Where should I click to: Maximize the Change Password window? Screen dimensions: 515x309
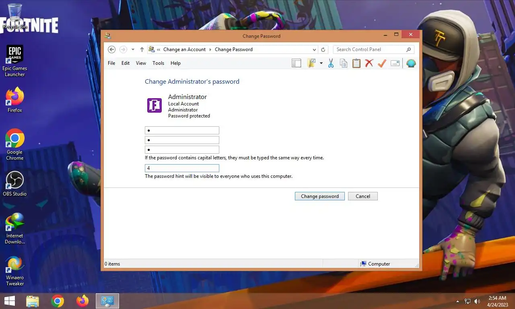396,35
